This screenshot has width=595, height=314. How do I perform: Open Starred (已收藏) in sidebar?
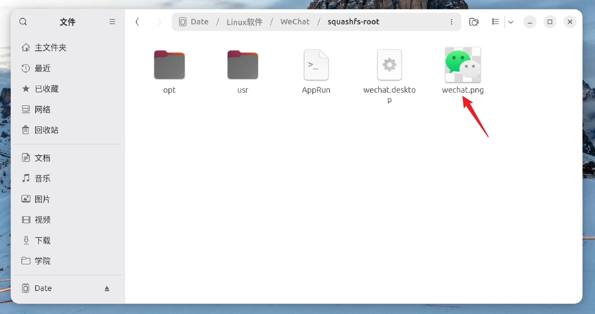[x=68, y=89]
